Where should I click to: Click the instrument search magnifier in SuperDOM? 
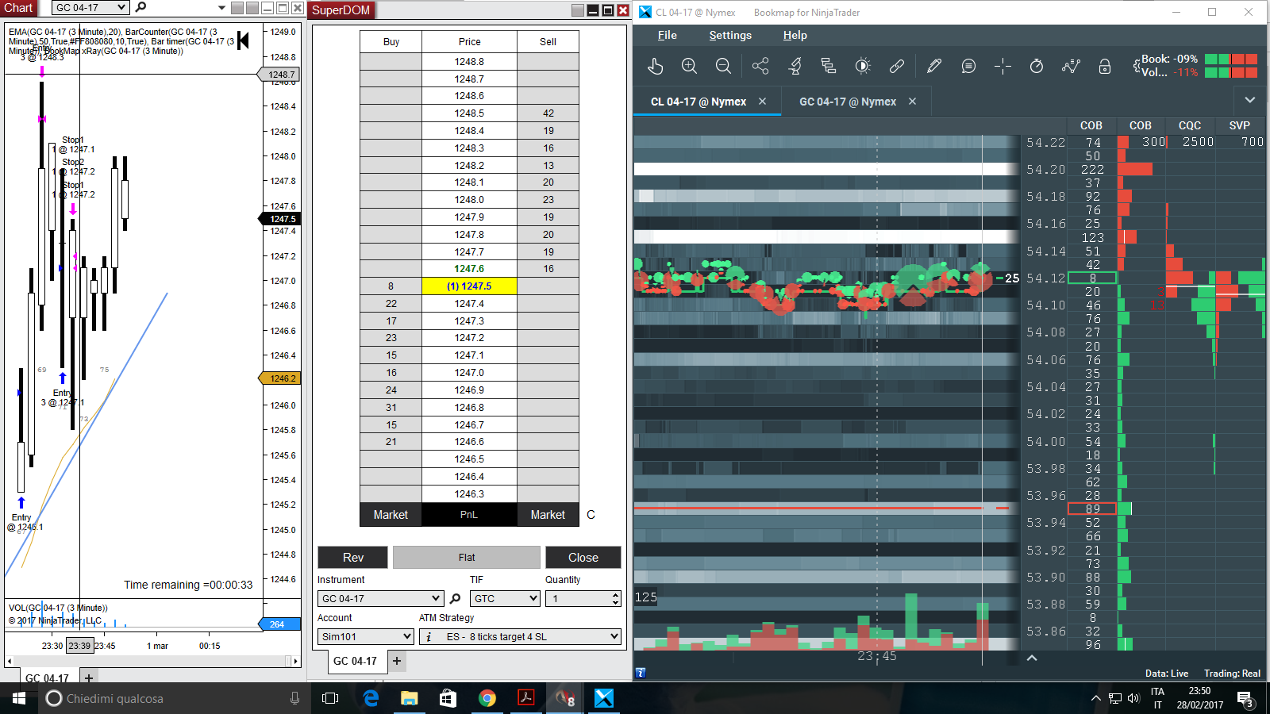pyautogui.click(x=456, y=599)
